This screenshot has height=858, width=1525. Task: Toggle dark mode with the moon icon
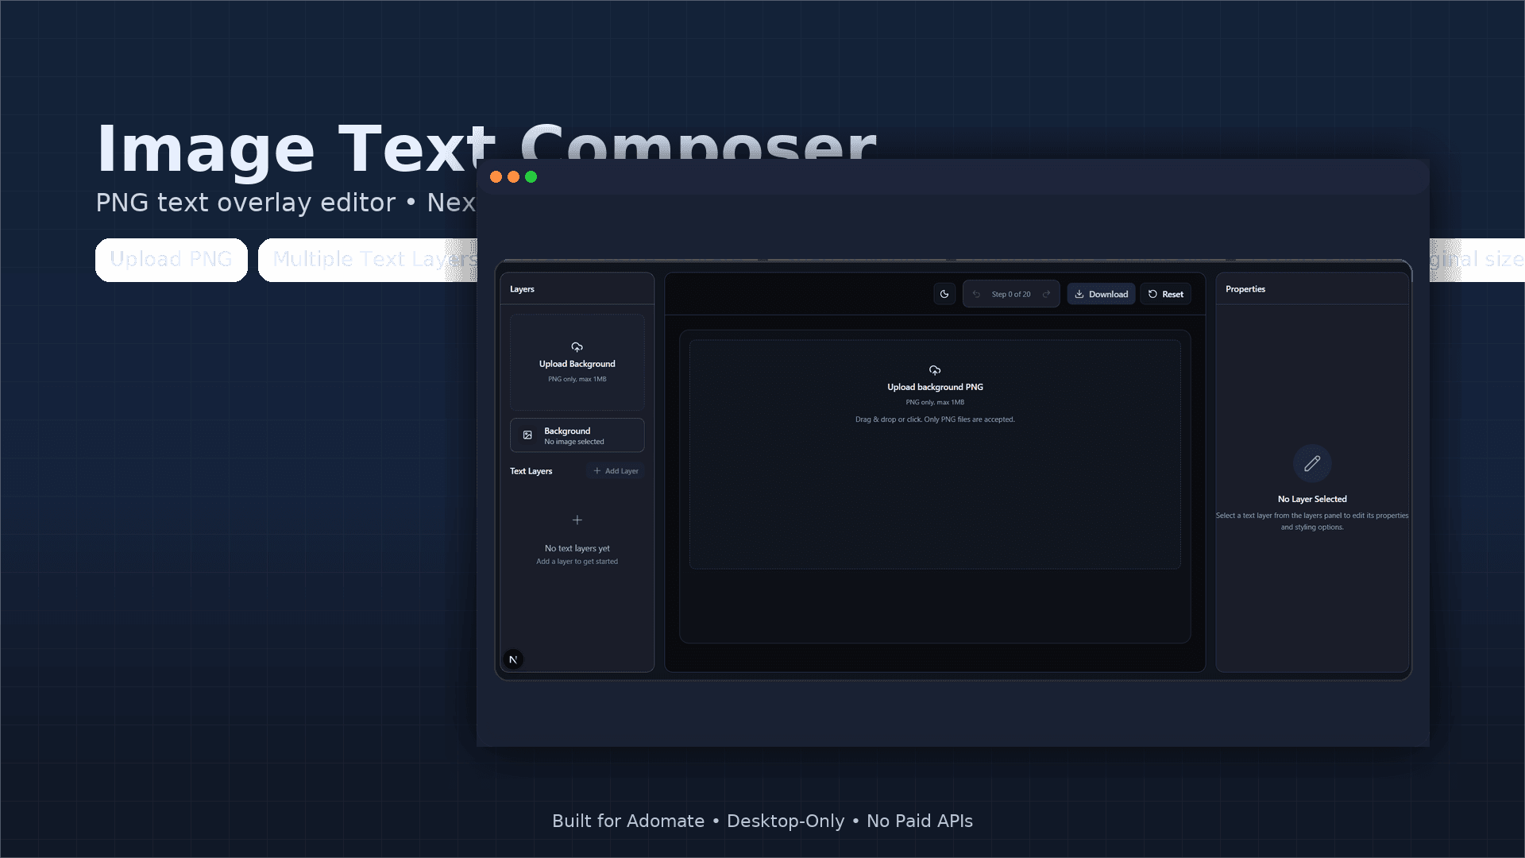944,293
